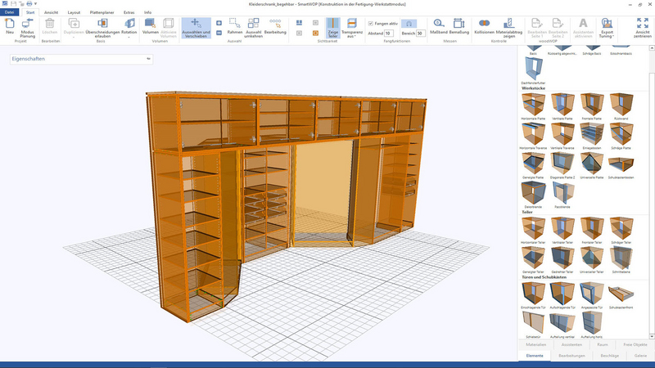Viewport: 655px width, 368px height.
Task: Click the Maßband measuring tool
Action: point(437,27)
